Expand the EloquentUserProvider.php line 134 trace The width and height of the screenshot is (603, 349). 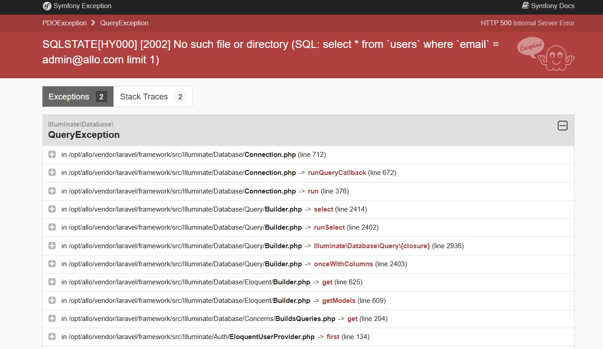pos(52,337)
